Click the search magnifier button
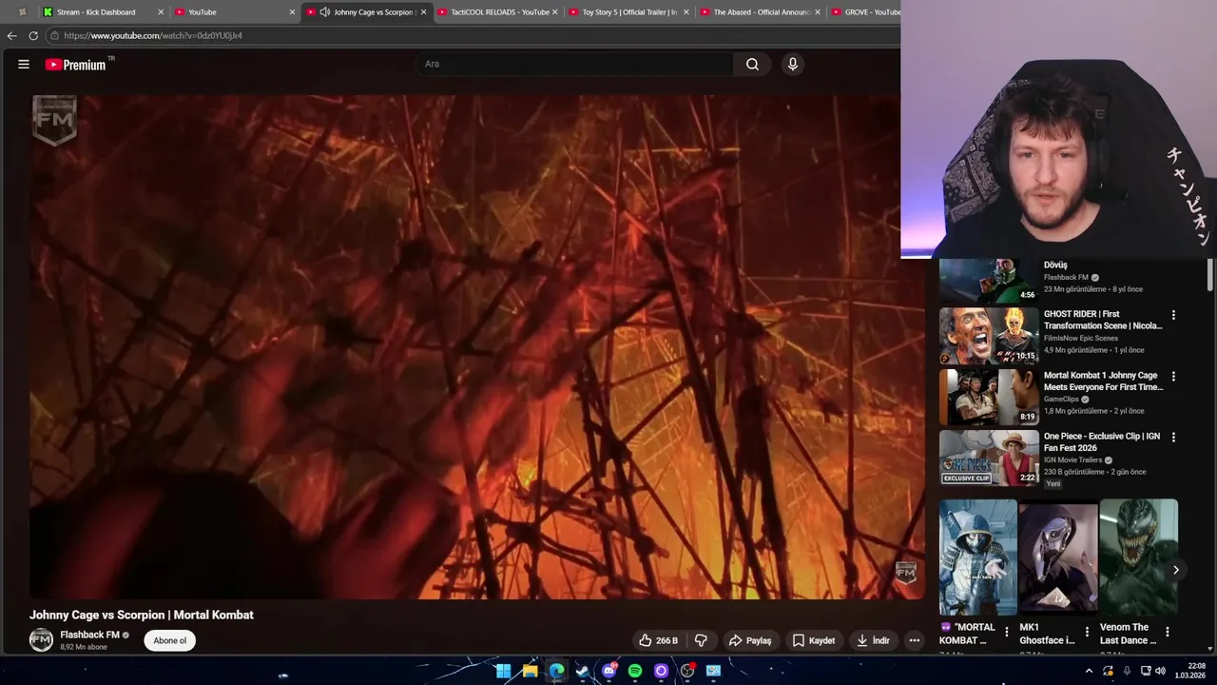Viewport: 1217px width, 685px height. [x=752, y=65]
